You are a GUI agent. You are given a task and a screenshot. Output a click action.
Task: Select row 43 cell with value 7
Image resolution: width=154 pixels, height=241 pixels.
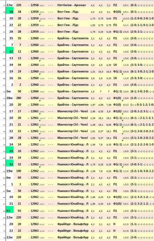tap(19, 45)
